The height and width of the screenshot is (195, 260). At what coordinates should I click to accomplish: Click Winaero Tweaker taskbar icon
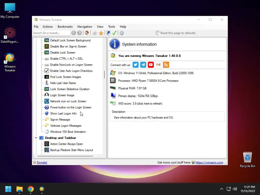(42, 189)
